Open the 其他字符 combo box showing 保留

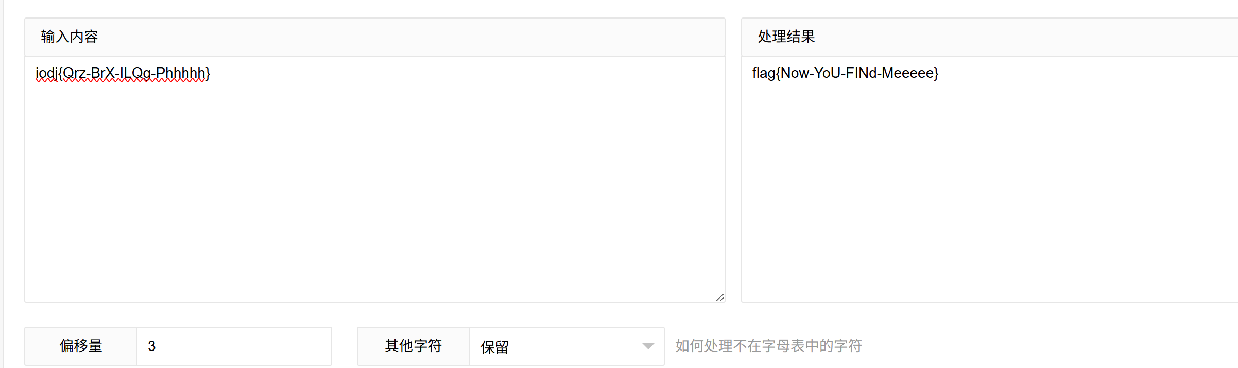coord(566,346)
